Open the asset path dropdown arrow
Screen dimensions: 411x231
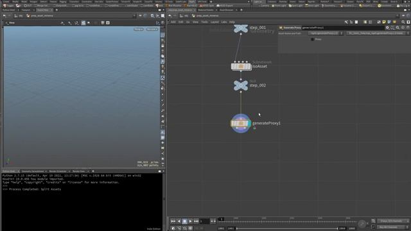click(x=408, y=33)
